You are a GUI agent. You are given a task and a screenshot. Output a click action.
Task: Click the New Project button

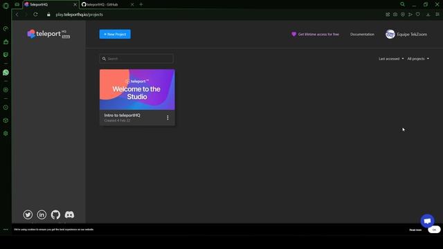[x=115, y=34]
